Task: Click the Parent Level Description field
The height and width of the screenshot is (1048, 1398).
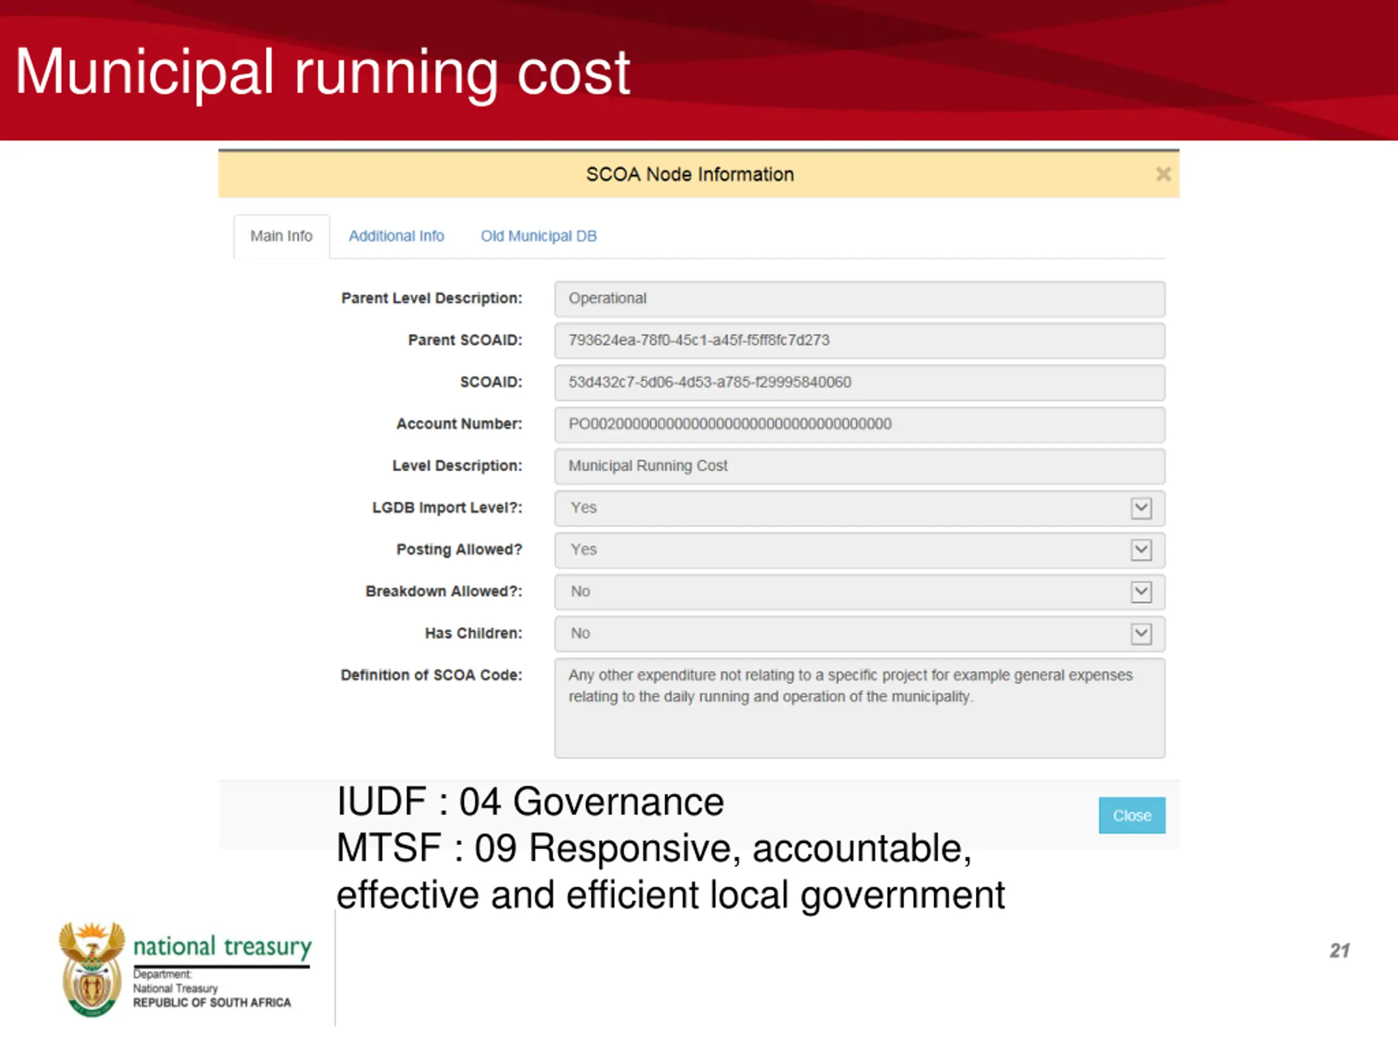Action: point(860,299)
